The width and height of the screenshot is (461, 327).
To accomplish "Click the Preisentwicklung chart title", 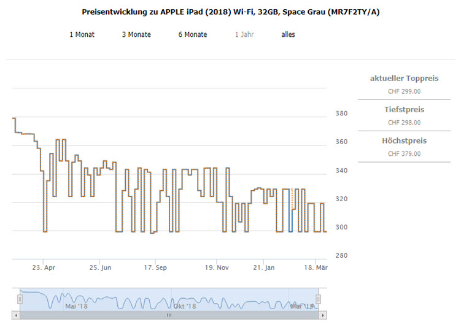I will coord(230,12).
